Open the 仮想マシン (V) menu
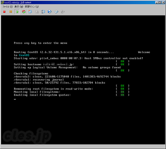 [x=32, y=7]
